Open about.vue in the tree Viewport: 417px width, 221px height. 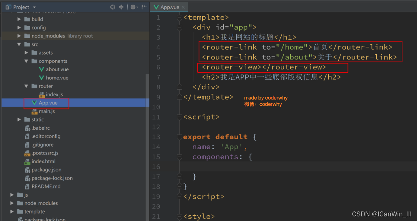point(57,69)
